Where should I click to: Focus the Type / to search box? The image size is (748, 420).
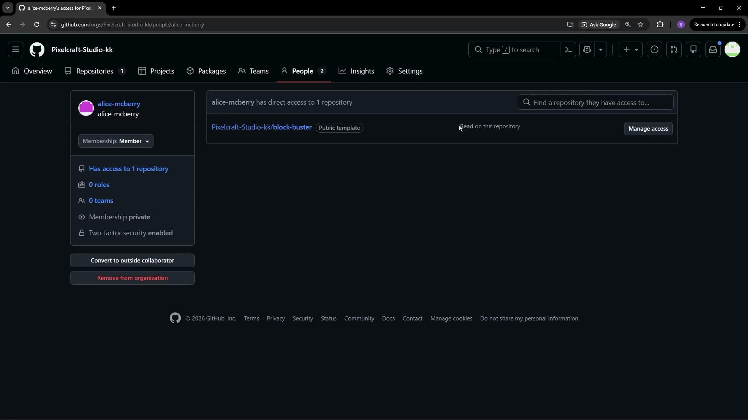[x=514, y=50]
